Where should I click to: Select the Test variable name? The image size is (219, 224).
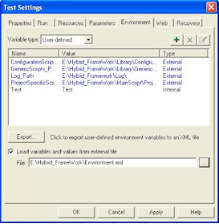pyautogui.click(x=16, y=90)
